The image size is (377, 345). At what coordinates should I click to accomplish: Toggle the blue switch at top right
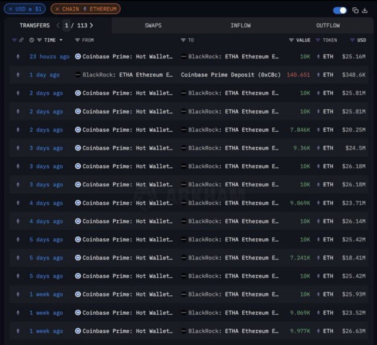pos(340,10)
